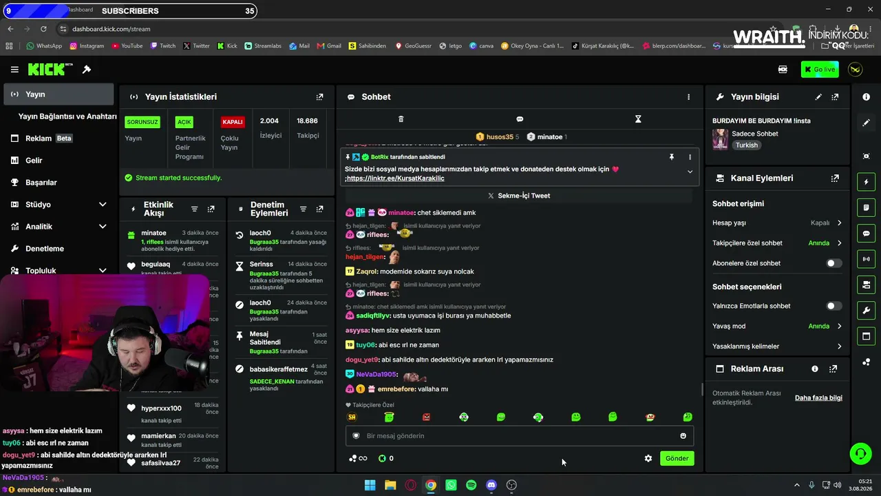Click the chat bubble icon in the right rail
Screen dimensions: 881x496
tap(866, 234)
